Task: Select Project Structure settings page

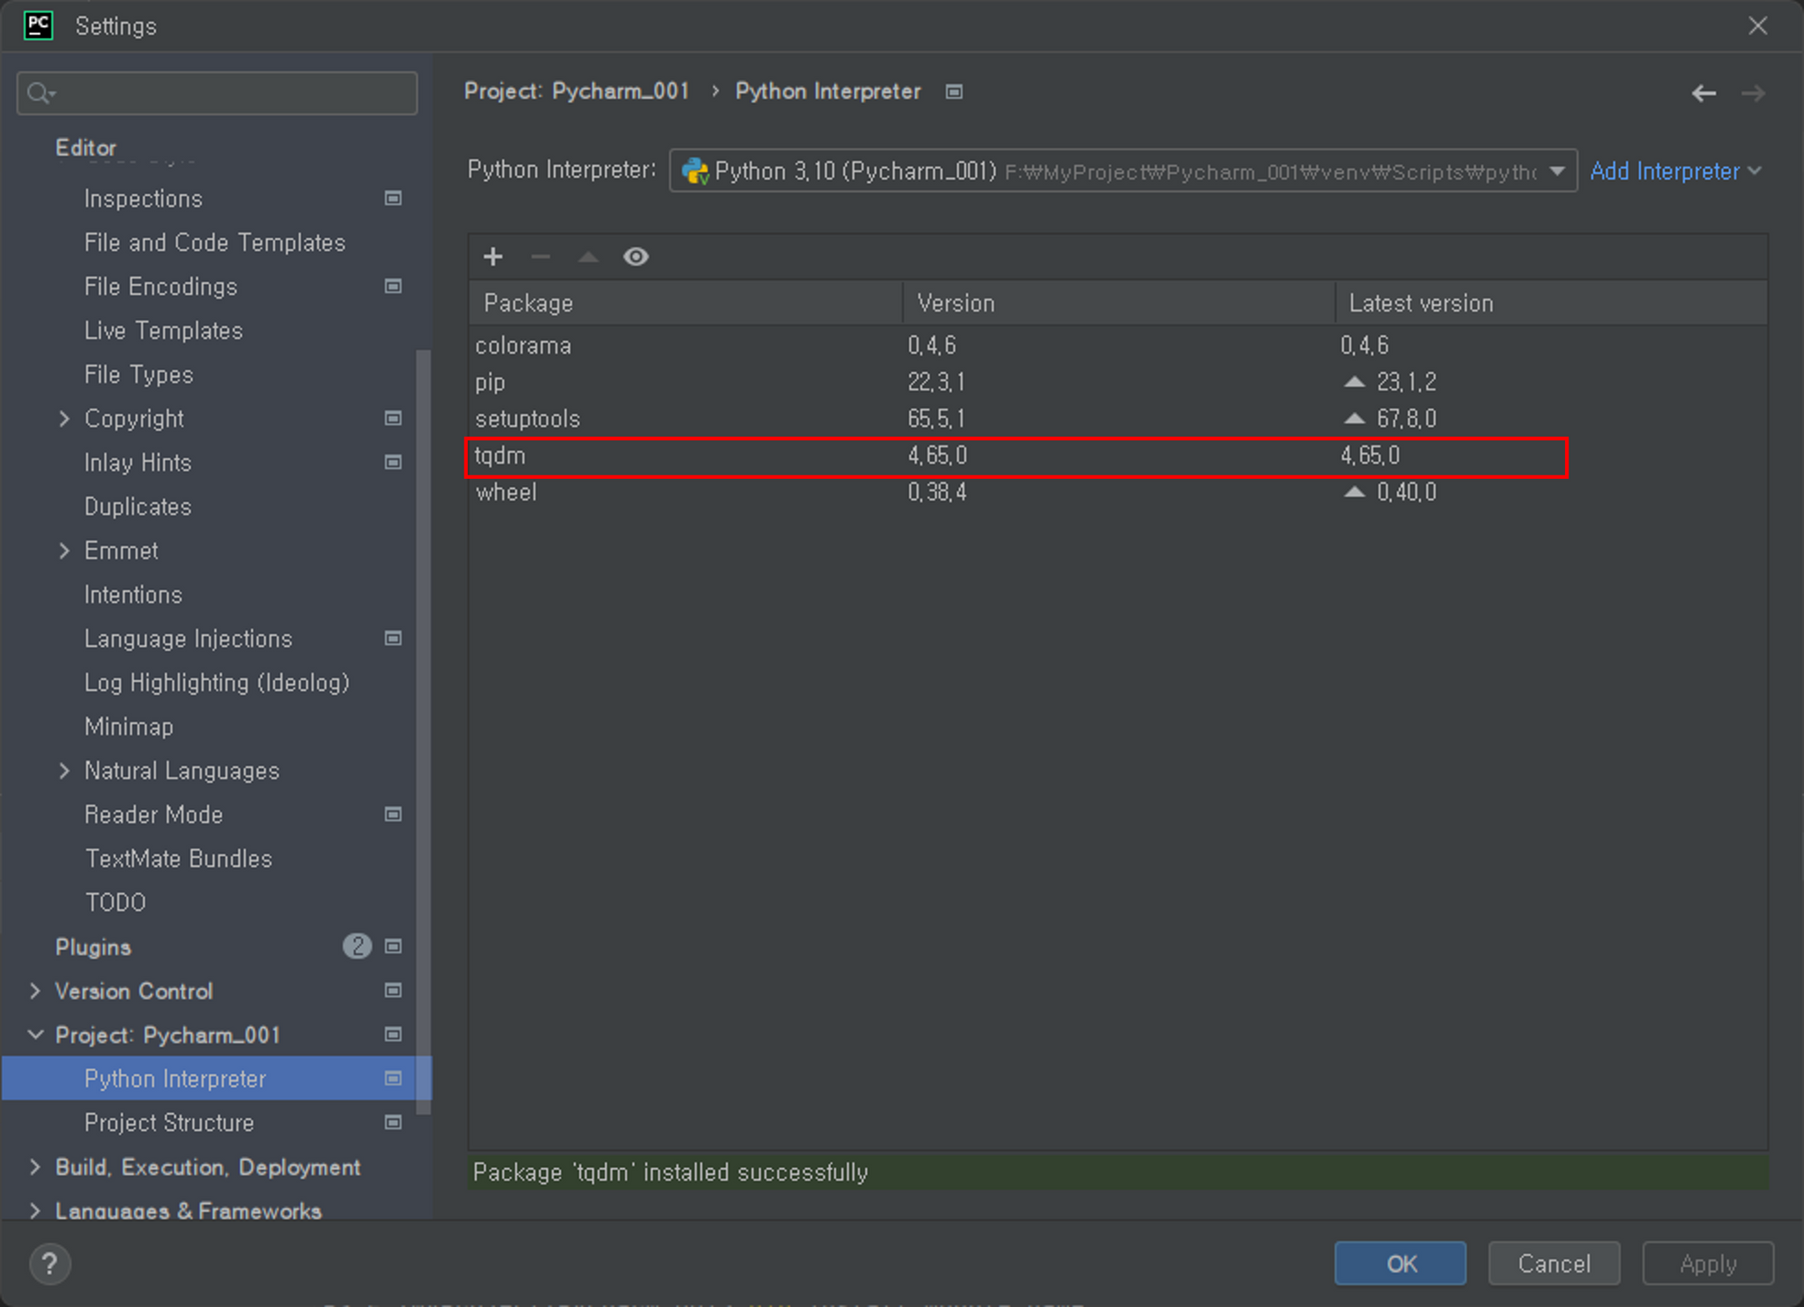Action: pyautogui.click(x=170, y=1123)
